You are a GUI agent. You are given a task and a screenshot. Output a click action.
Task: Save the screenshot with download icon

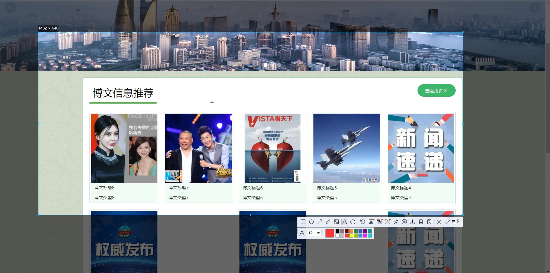[413, 222]
